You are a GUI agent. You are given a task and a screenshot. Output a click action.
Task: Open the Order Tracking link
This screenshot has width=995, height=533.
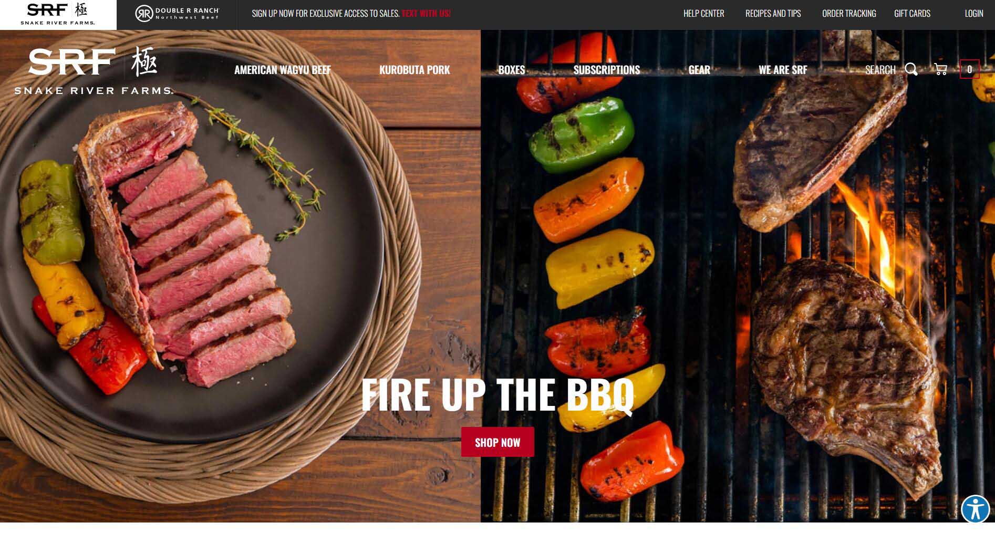pyautogui.click(x=849, y=14)
